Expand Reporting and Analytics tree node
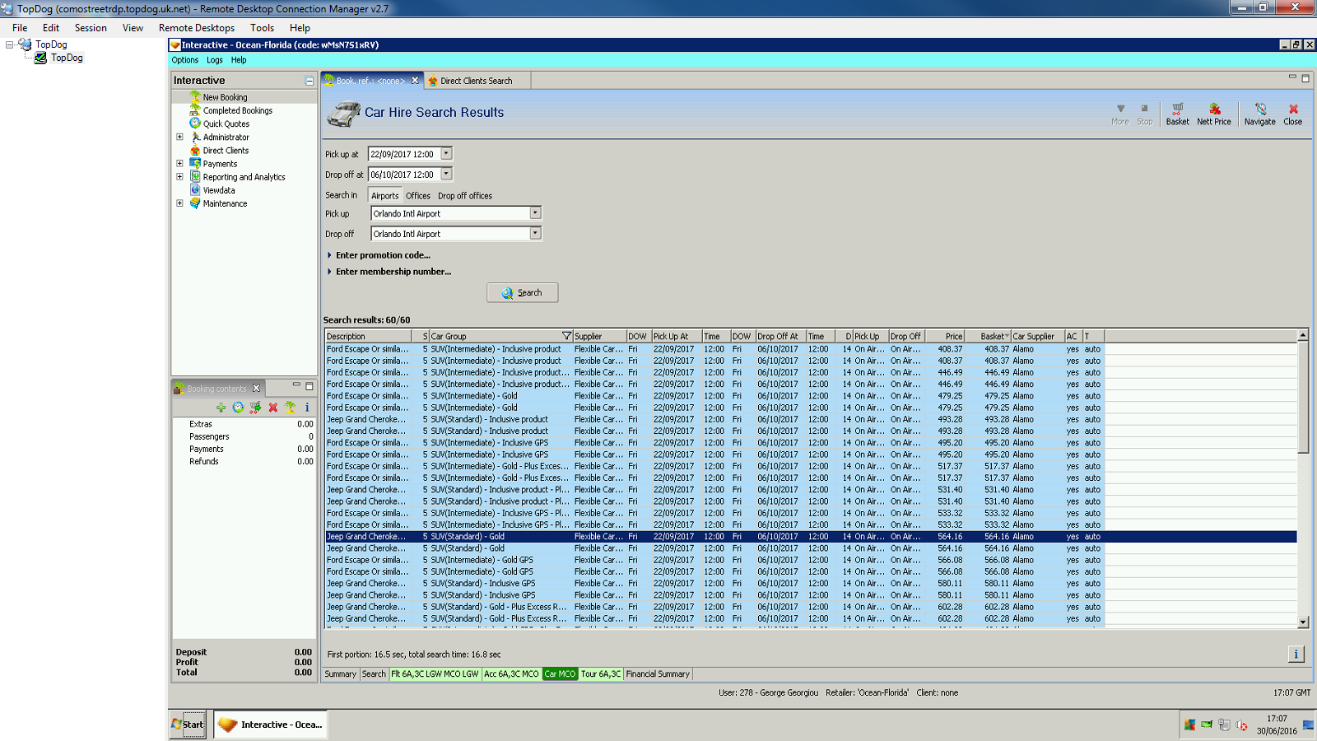Viewport: 1317px width, 741px height. tap(179, 177)
